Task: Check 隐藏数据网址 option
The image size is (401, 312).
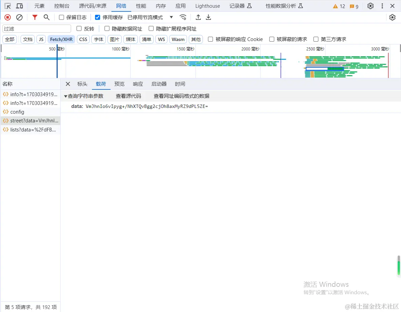Action: pos(107,29)
